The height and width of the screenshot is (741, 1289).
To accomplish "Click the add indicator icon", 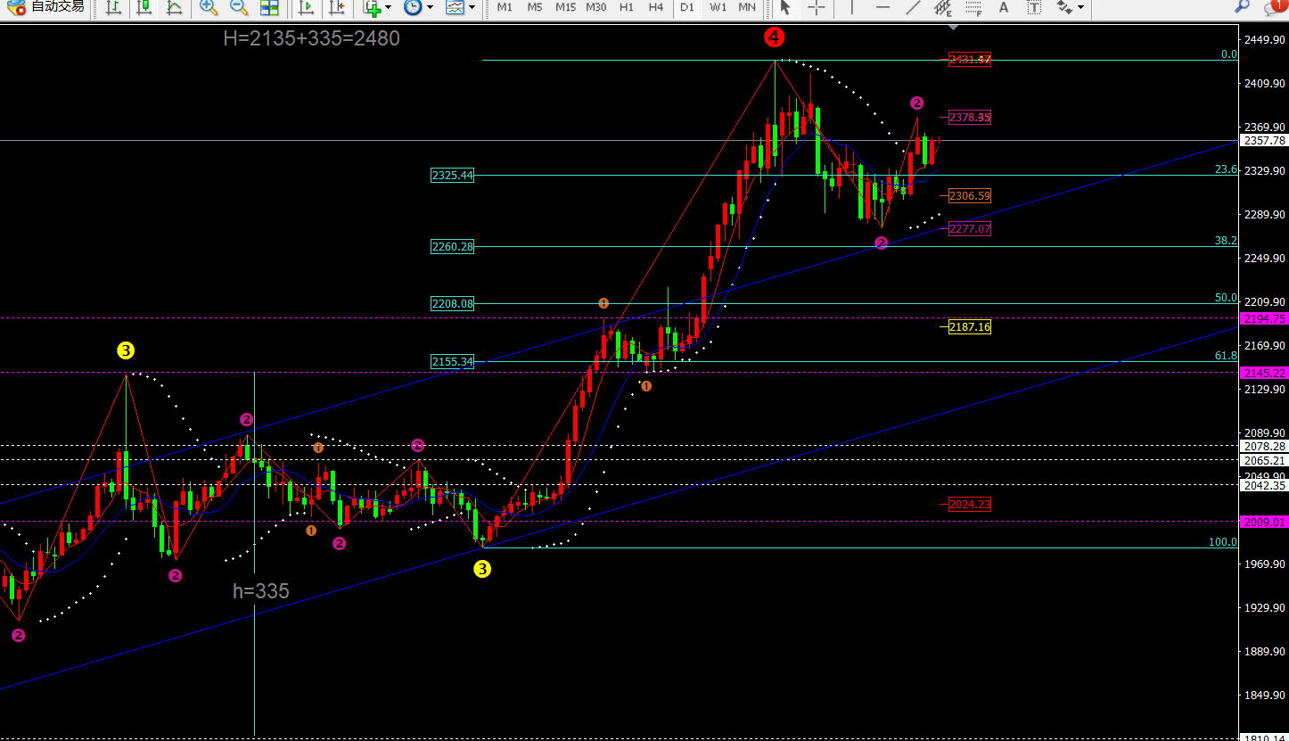I will click(373, 8).
